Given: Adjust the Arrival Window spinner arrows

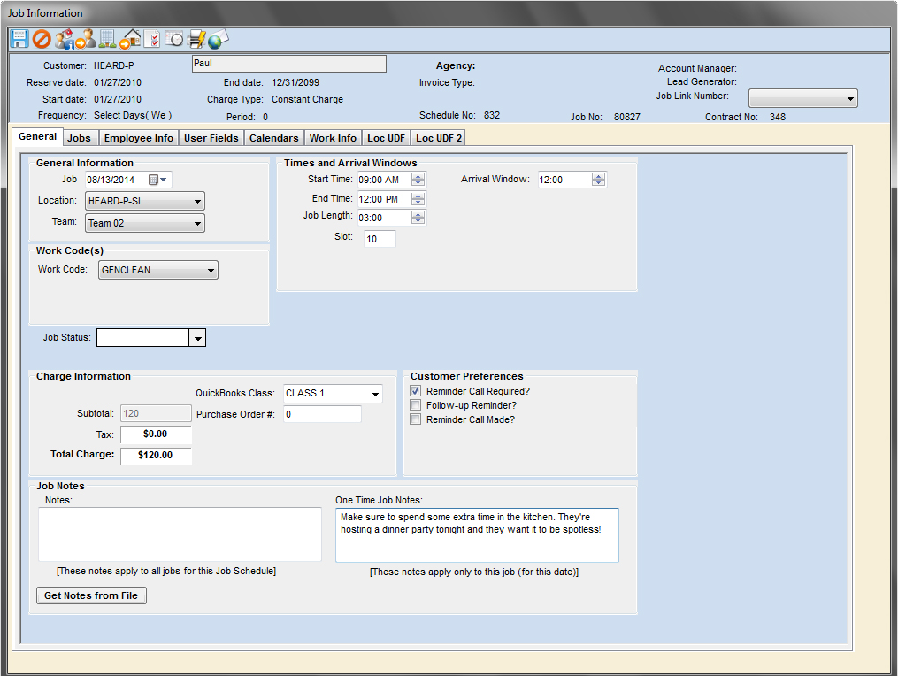Looking at the screenshot, I should 598,180.
